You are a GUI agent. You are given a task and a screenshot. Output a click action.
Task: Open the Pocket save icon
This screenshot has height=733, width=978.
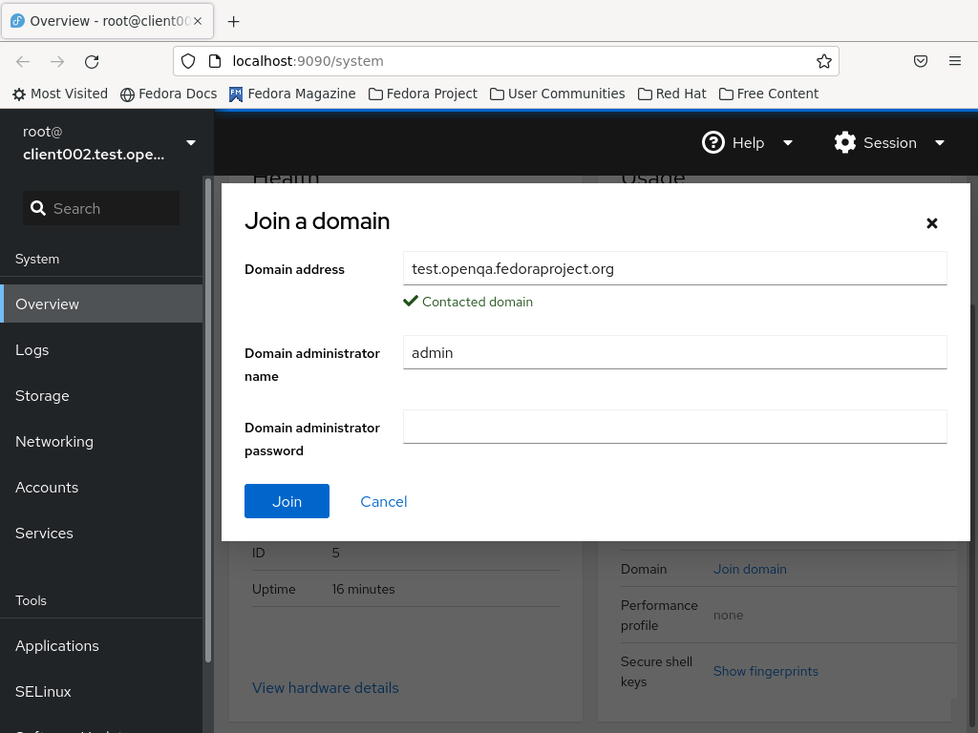click(x=920, y=61)
